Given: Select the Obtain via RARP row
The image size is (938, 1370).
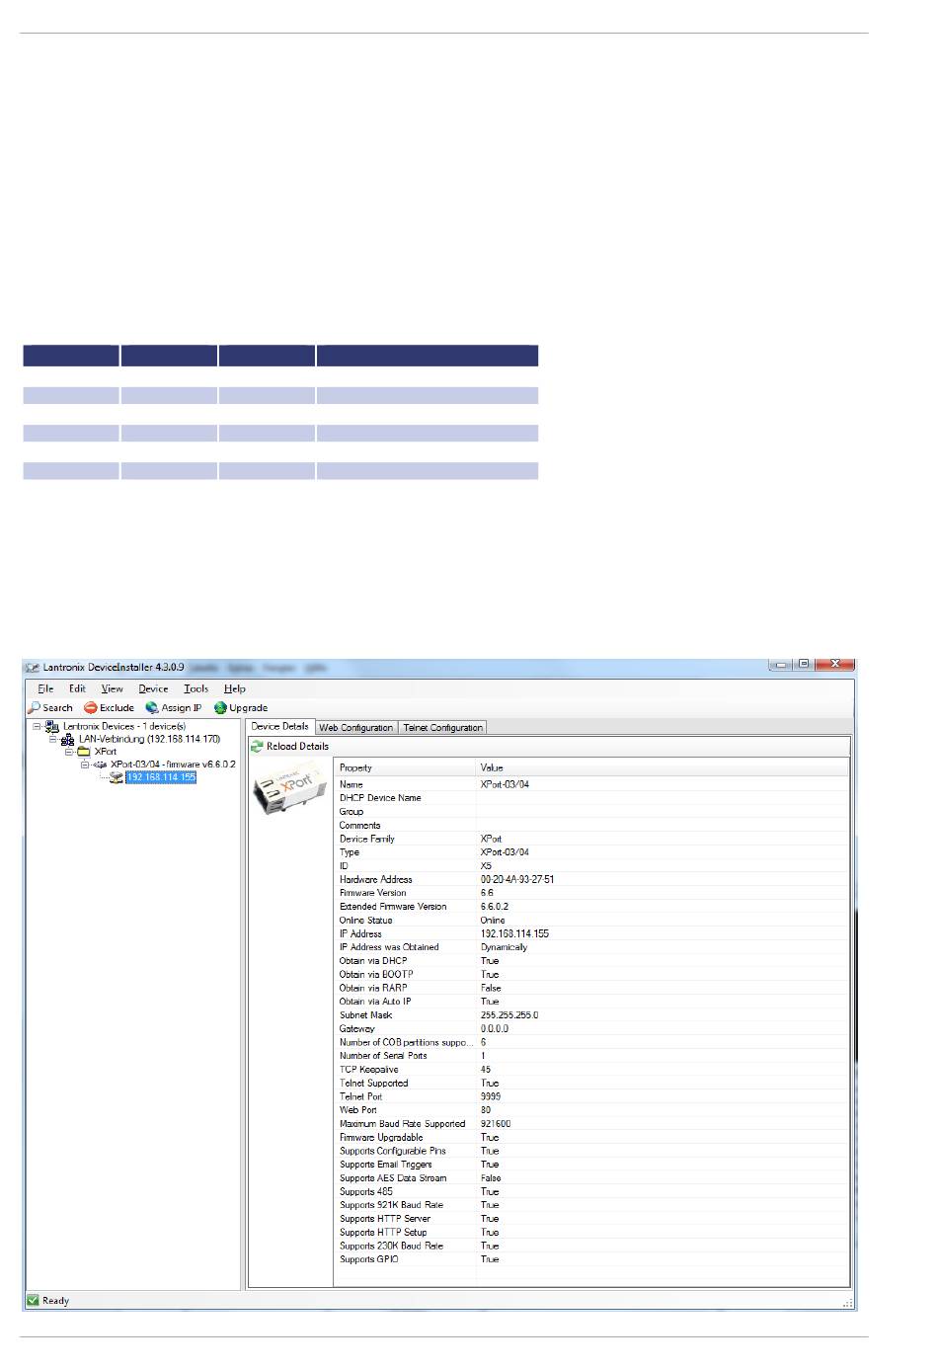Looking at the screenshot, I should point(591,988).
